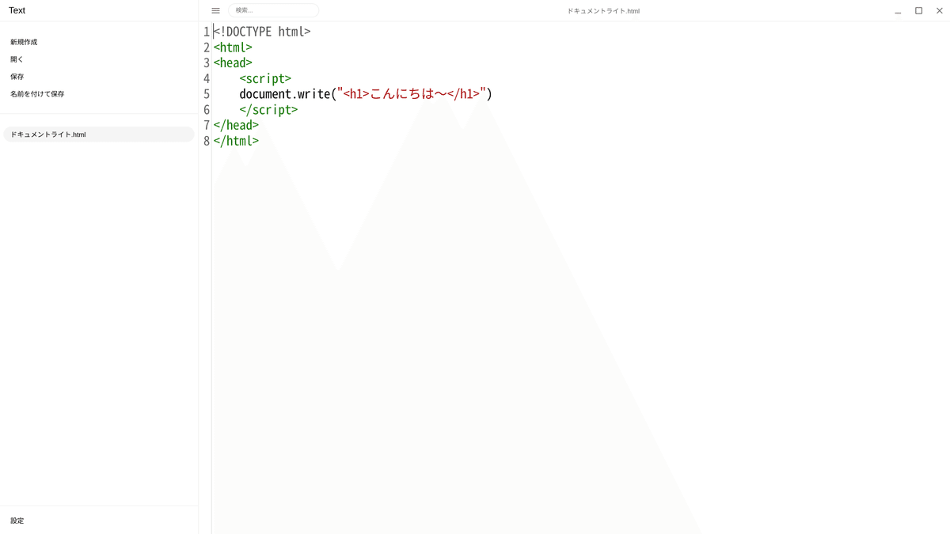Click the red こんにちは string in code
This screenshot has height=534, width=950.
tap(402, 94)
